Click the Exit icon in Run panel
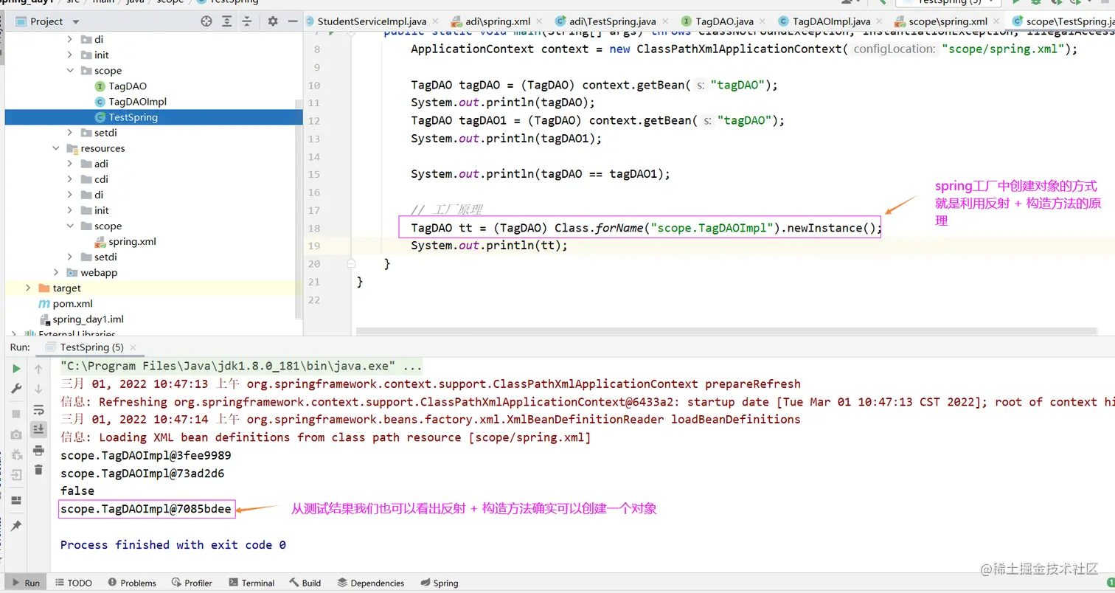This screenshot has width=1115, height=593. pyautogui.click(x=16, y=474)
